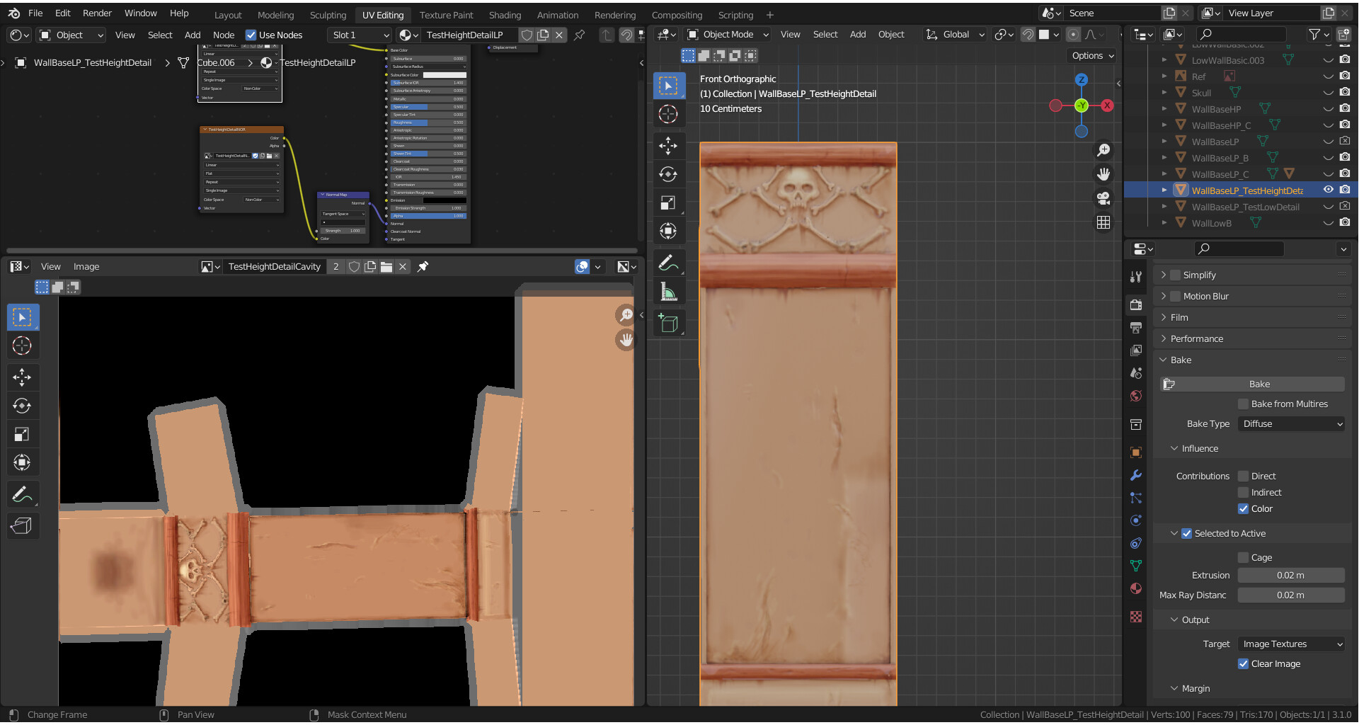
Task: Click the Options button in the 3D viewport
Action: click(x=1091, y=55)
